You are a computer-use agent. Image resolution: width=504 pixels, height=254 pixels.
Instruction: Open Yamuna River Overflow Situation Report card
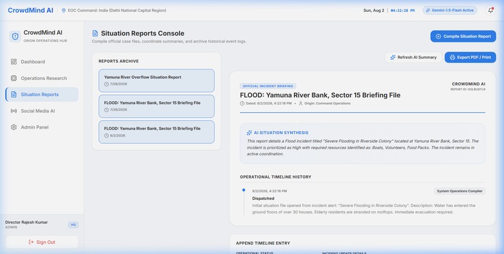pos(156,81)
